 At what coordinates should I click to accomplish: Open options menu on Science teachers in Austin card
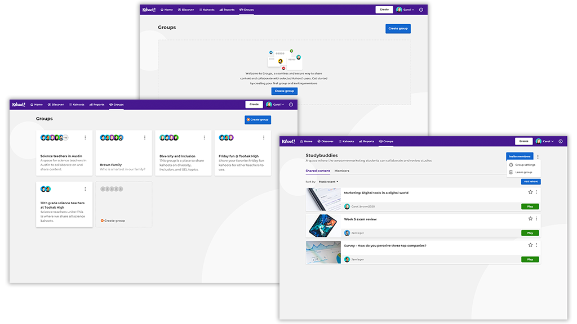(x=86, y=138)
